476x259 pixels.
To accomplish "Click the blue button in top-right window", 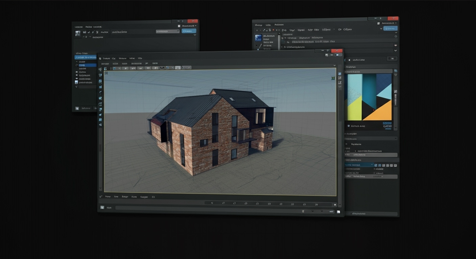I will tap(390, 29).
